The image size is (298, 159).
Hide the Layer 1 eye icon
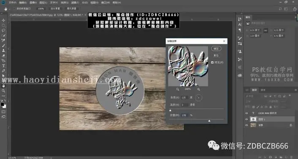click(x=246, y=119)
